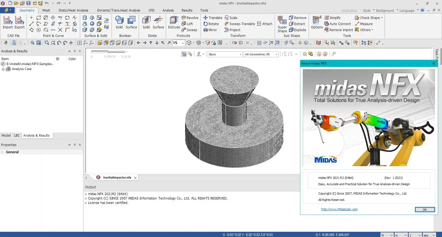This screenshot has width=442, height=237.
Task: Select the Boolean Surface tool
Action: 131,23
